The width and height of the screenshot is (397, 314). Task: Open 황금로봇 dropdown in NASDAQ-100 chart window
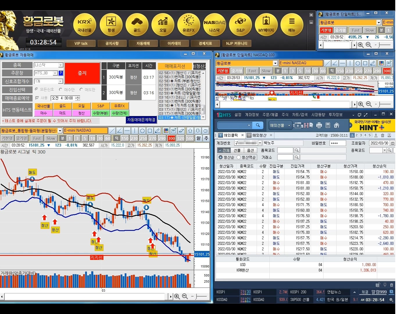pyautogui.click(x=275, y=63)
